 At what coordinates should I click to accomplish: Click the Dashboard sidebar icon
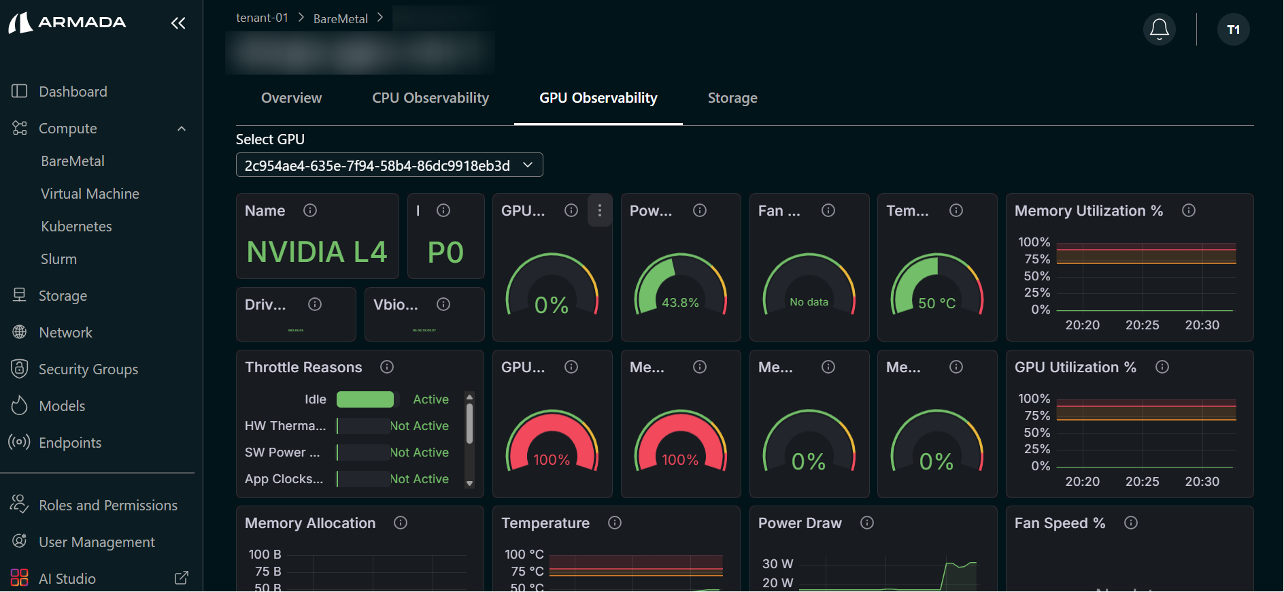point(19,91)
